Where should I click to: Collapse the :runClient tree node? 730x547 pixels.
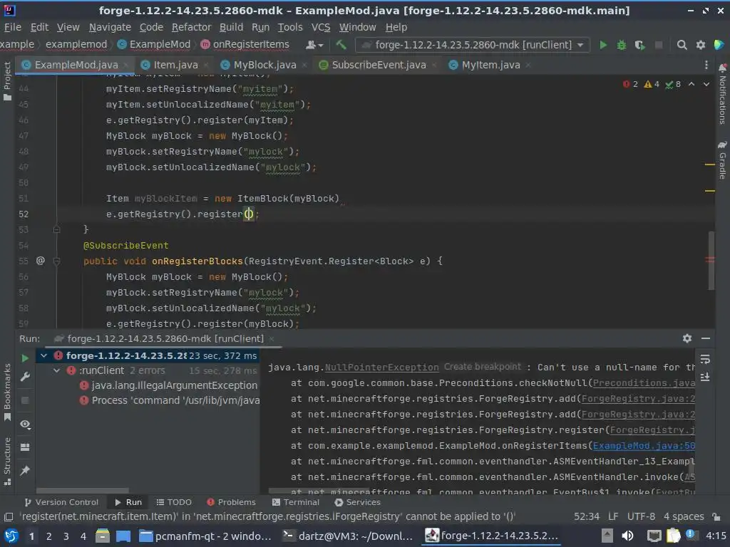[x=56, y=370]
